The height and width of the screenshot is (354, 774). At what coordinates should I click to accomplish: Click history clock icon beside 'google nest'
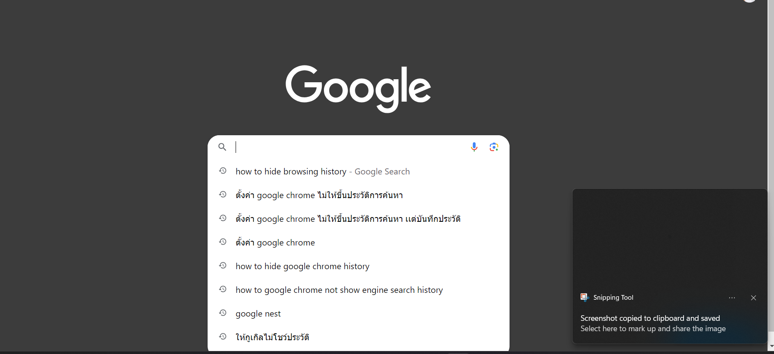[x=223, y=313]
